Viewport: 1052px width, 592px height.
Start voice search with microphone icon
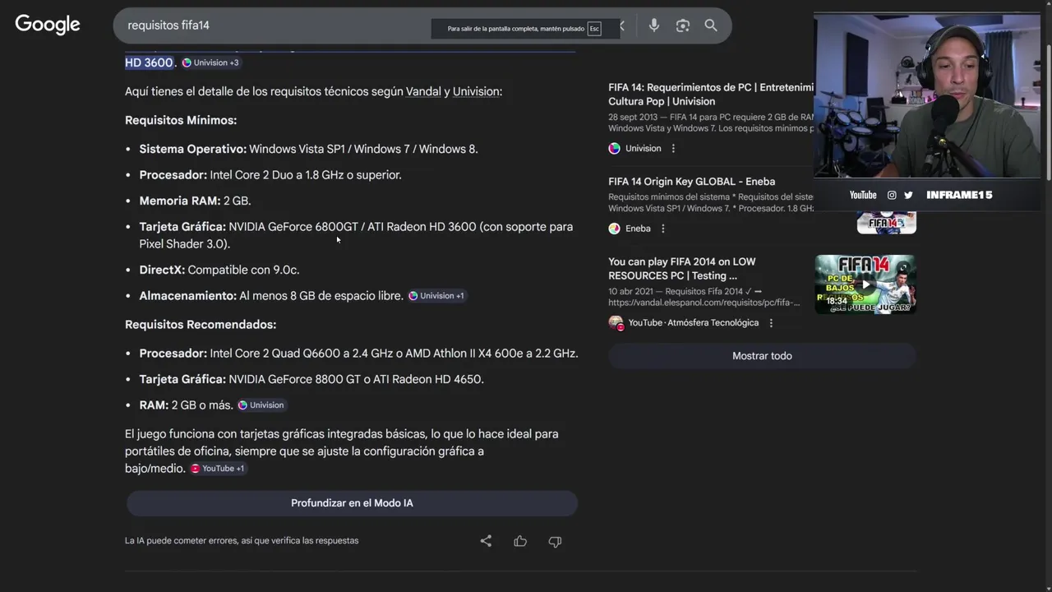(654, 25)
